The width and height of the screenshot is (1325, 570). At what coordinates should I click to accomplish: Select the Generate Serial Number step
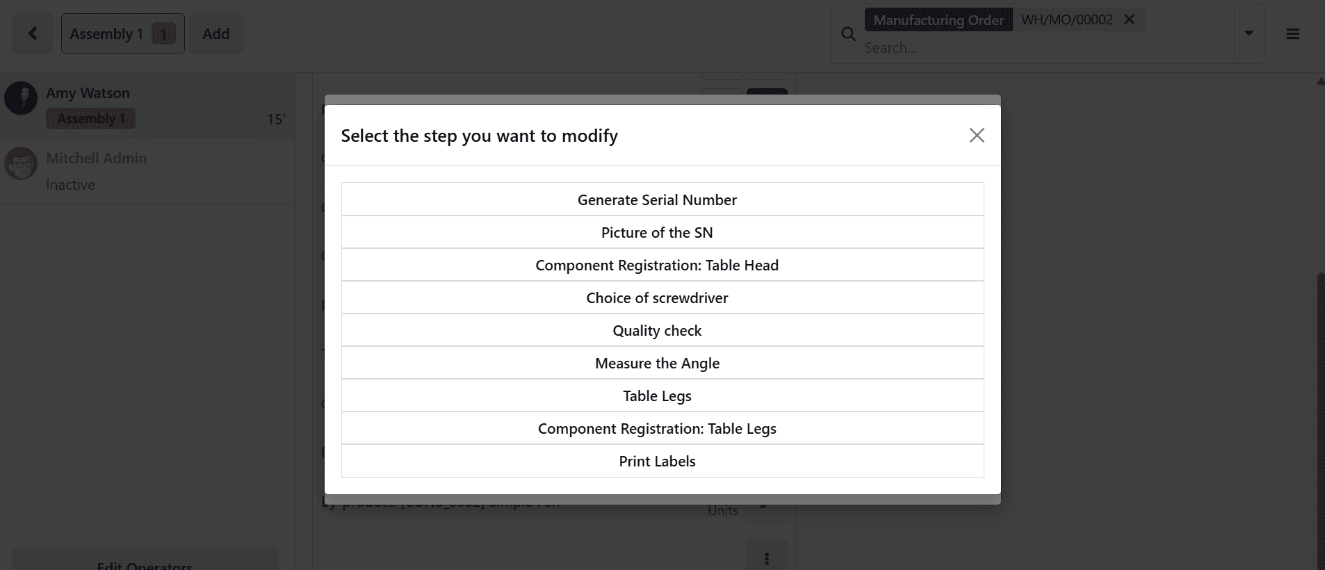[657, 199]
